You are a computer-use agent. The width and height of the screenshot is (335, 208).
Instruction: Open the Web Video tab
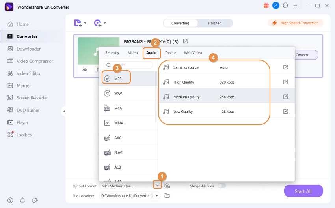[x=193, y=52]
